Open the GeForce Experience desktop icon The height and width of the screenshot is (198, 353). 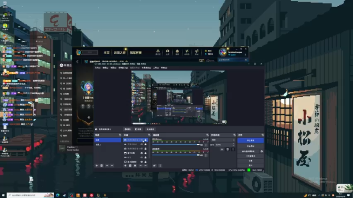click(5, 18)
